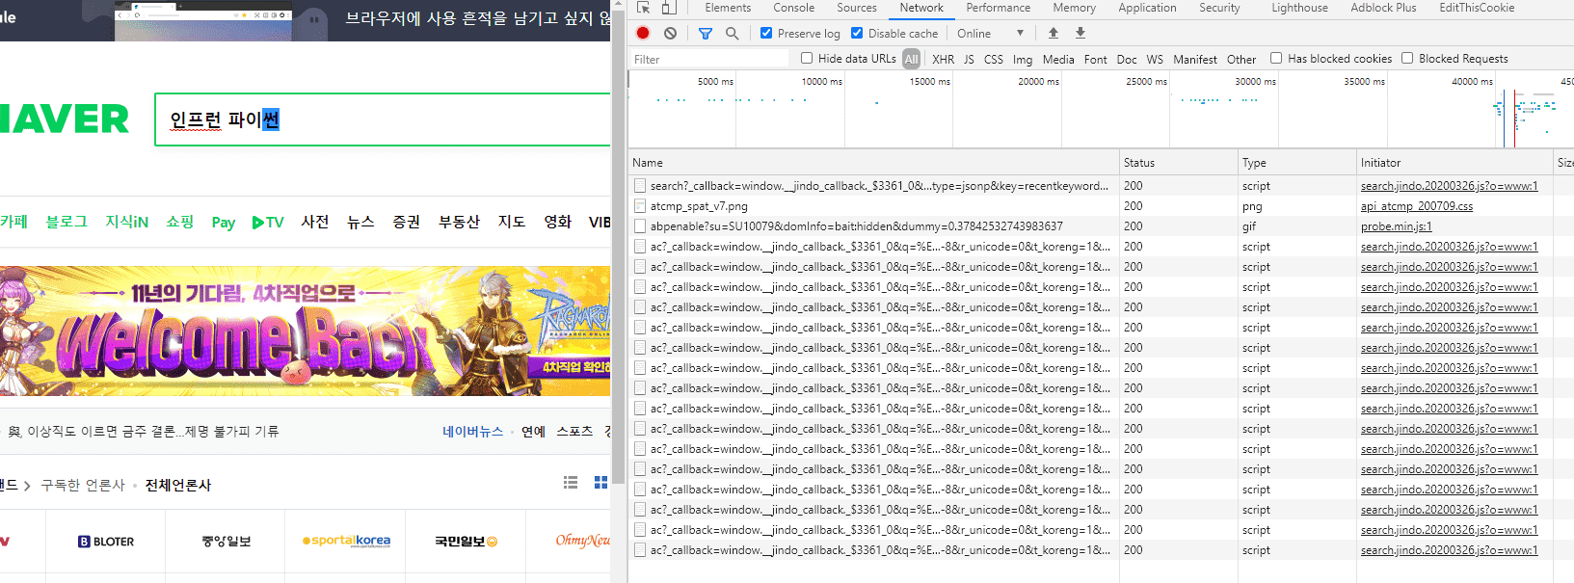Stop recording network log with red button

(x=643, y=33)
